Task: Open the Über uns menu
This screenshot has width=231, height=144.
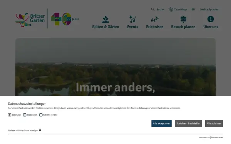Action: click(211, 27)
